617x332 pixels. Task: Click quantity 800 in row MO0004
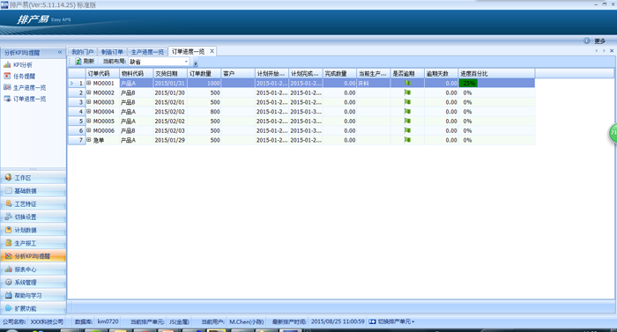(204, 111)
